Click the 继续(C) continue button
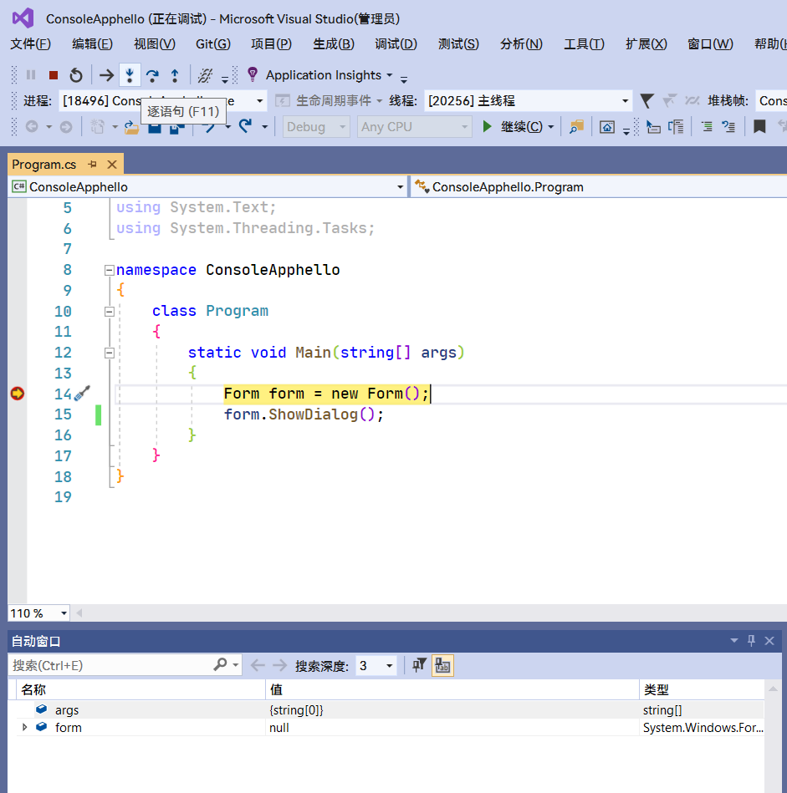This screenshot has width=787, height=793. point(512,126)
